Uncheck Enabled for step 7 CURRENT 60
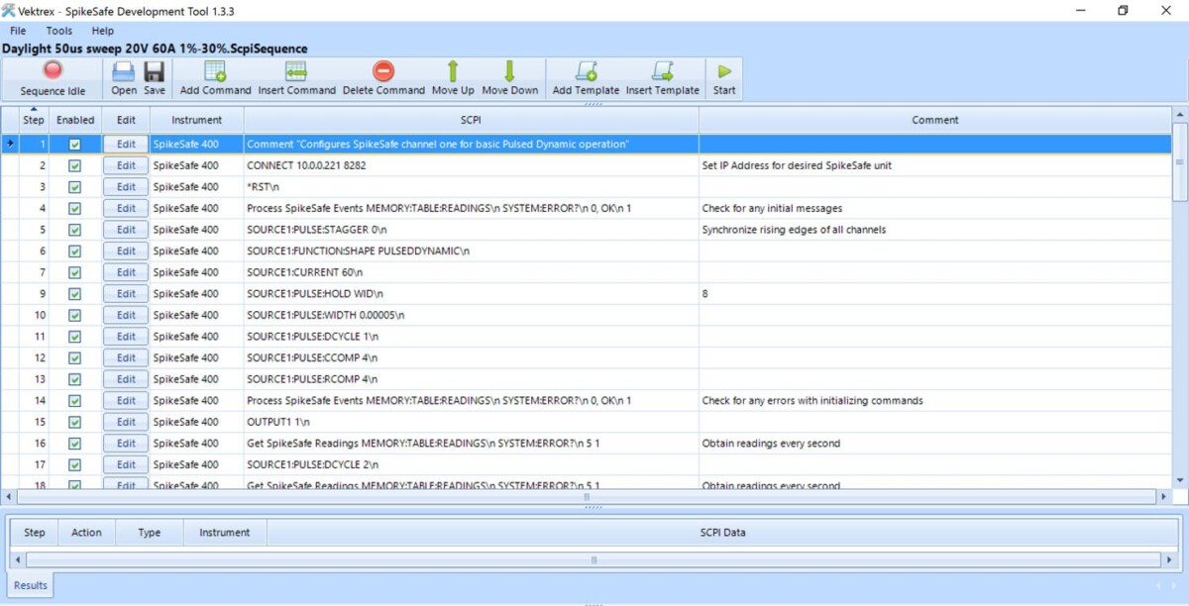Image resolution: width=1189 pixels, height=606 pixels. pos(75,272)
